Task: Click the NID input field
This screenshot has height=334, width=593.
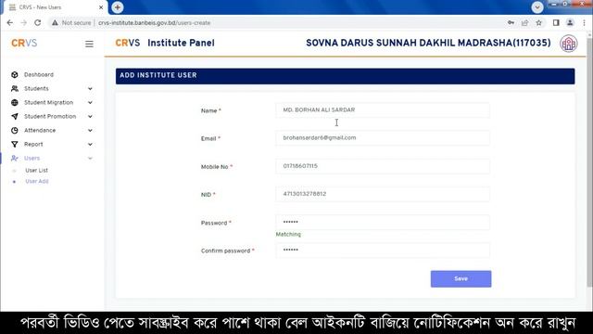Action: pos(383,194)
